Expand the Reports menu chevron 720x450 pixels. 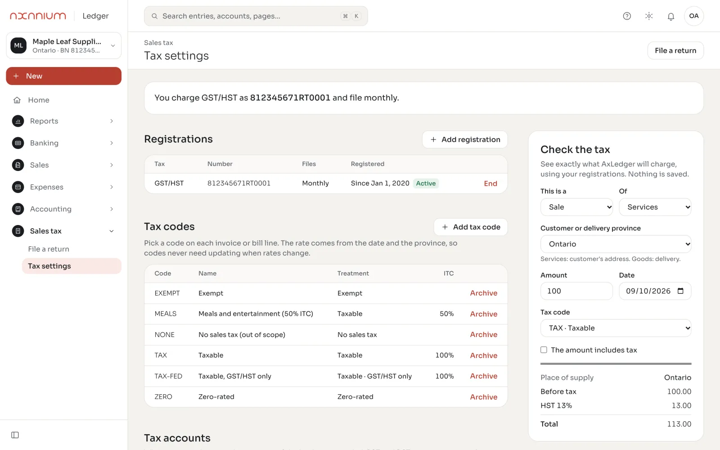click(x=112, y=121)
